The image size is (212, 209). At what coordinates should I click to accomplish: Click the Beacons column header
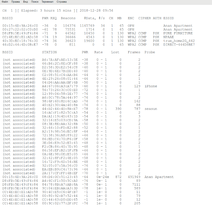coord(68,18)
